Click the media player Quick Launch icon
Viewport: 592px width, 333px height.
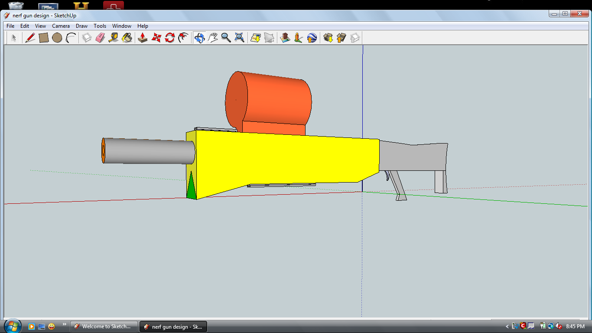(x=31, y=326)
